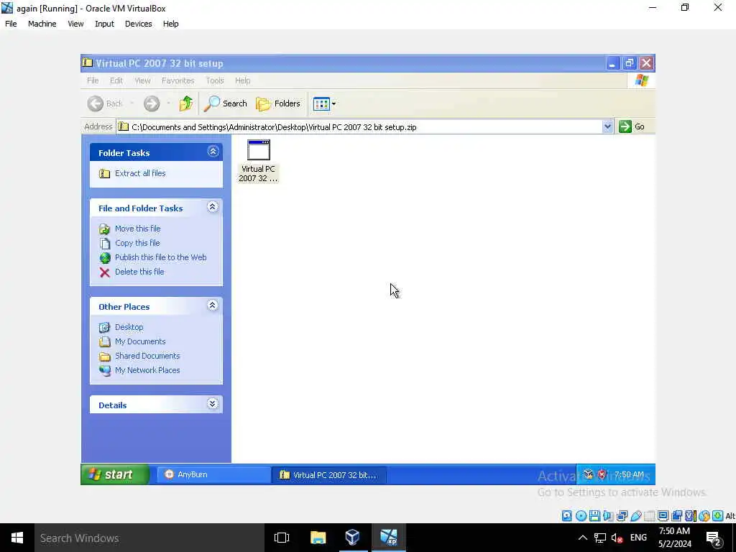Open the Forward history dropdown arrow
The height and width of the screenshot is (552, 736).
pyautogui.click(x=168, y=103)
